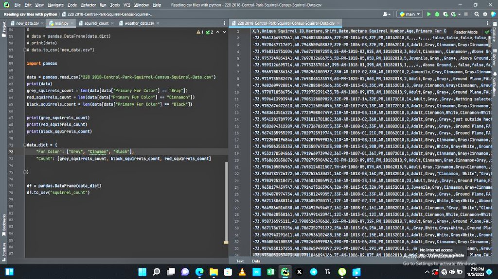The height and width of the screenshot is (279, 498).
Task: Open the Window menu
Action: tap(142, 5)
